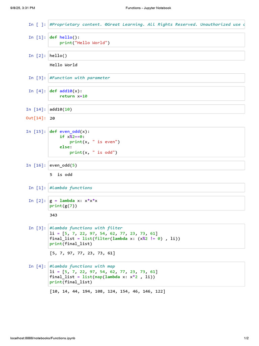This screenshot has height=346, width=259.
Task: Select the #lambda functions comment cell
Action: point(146,188)
